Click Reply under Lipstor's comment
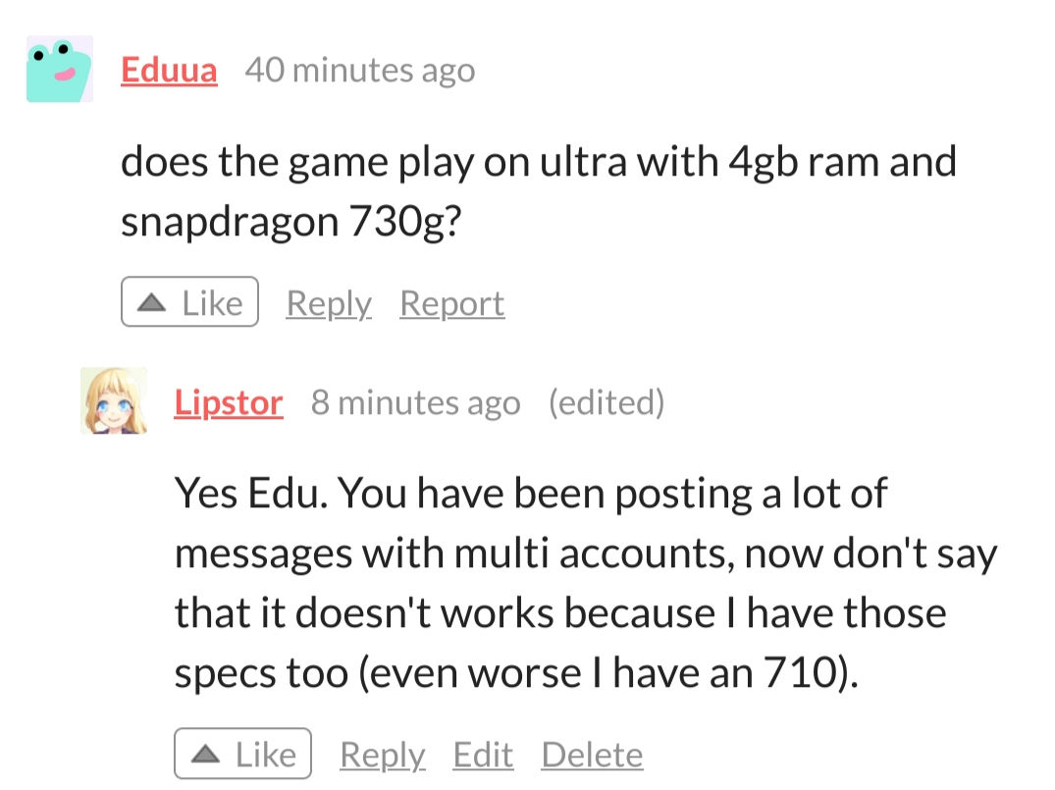The height and width of the screenshot is (790, 1055). 382,755
